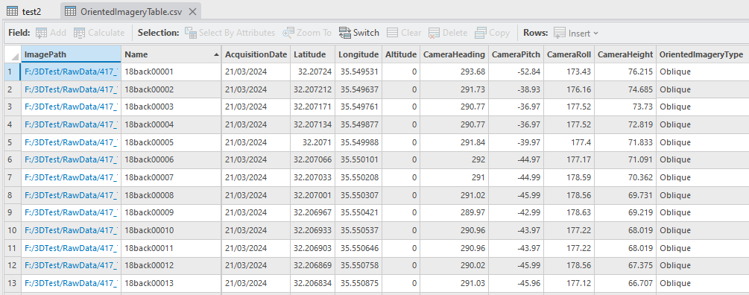
Task: Close the OrientedImageryTable.csv tab
Action: 192,11
